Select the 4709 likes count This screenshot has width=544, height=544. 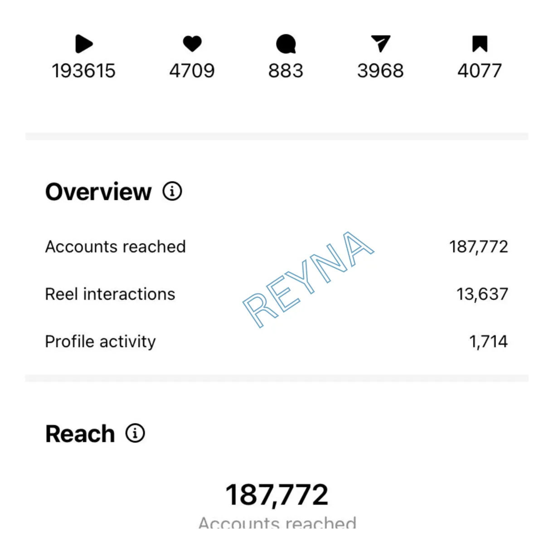click(x=192, y=71)
